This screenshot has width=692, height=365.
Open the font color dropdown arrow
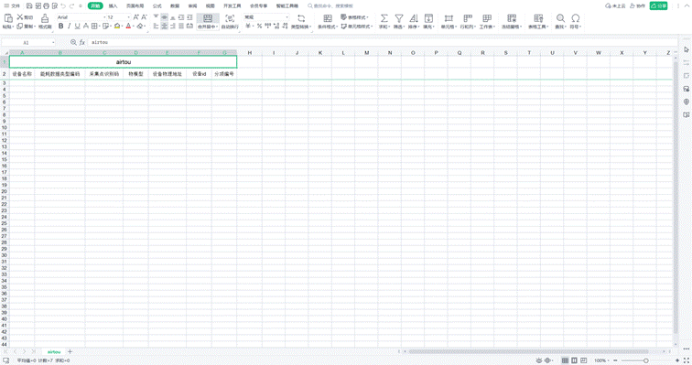[134, 27]
